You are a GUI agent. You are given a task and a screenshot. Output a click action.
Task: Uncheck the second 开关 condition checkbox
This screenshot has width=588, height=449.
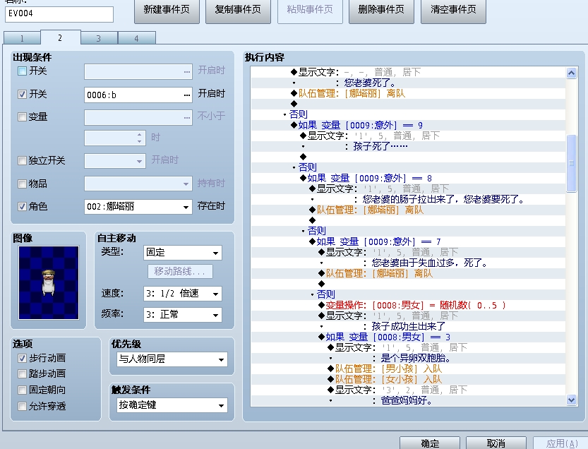click(22, 94)
